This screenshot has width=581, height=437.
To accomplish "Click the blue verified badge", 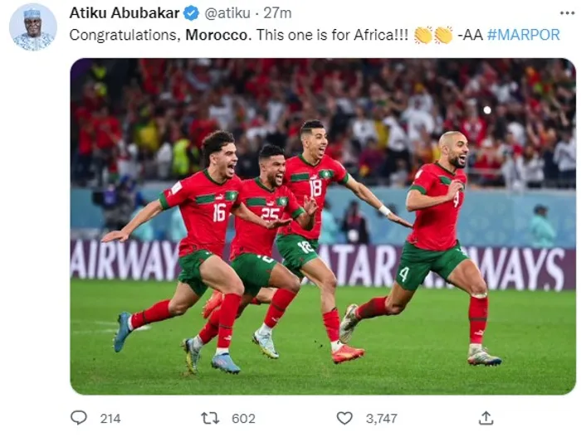I will click(x=191, y=14).
